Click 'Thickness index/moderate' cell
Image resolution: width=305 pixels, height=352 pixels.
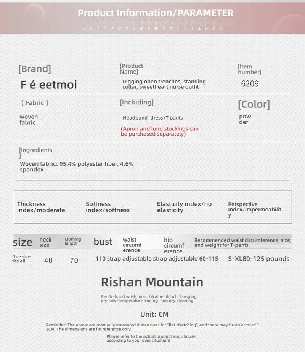(41, 207)
